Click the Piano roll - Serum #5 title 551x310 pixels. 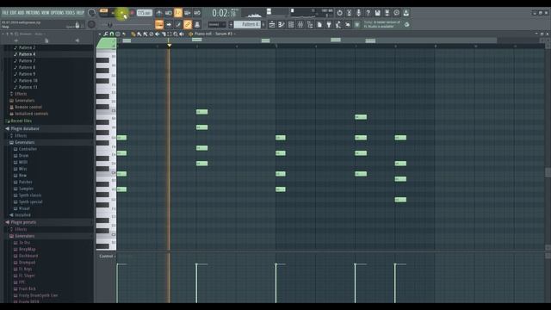tap(214, 34)
